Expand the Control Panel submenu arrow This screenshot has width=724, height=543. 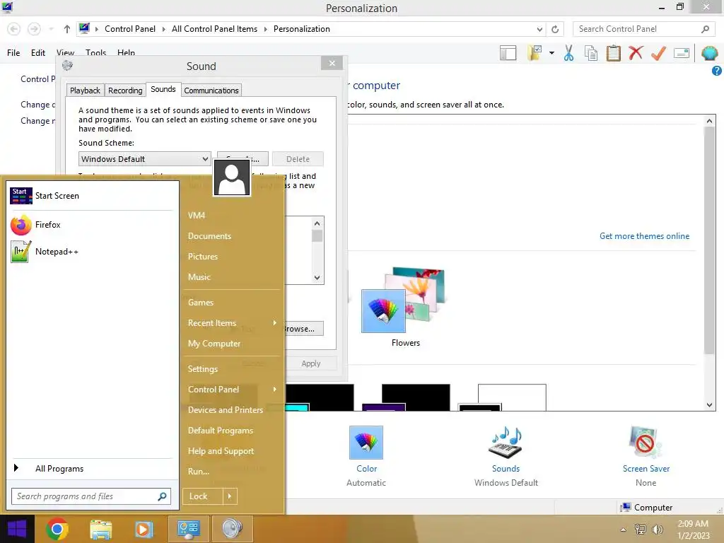point(275,390)
